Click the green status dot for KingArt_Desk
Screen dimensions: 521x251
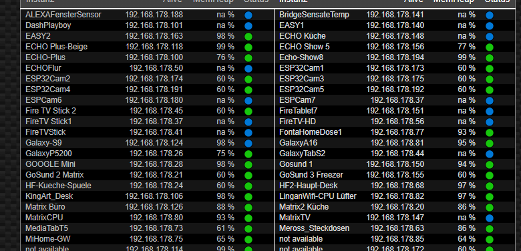pos(248,197)
